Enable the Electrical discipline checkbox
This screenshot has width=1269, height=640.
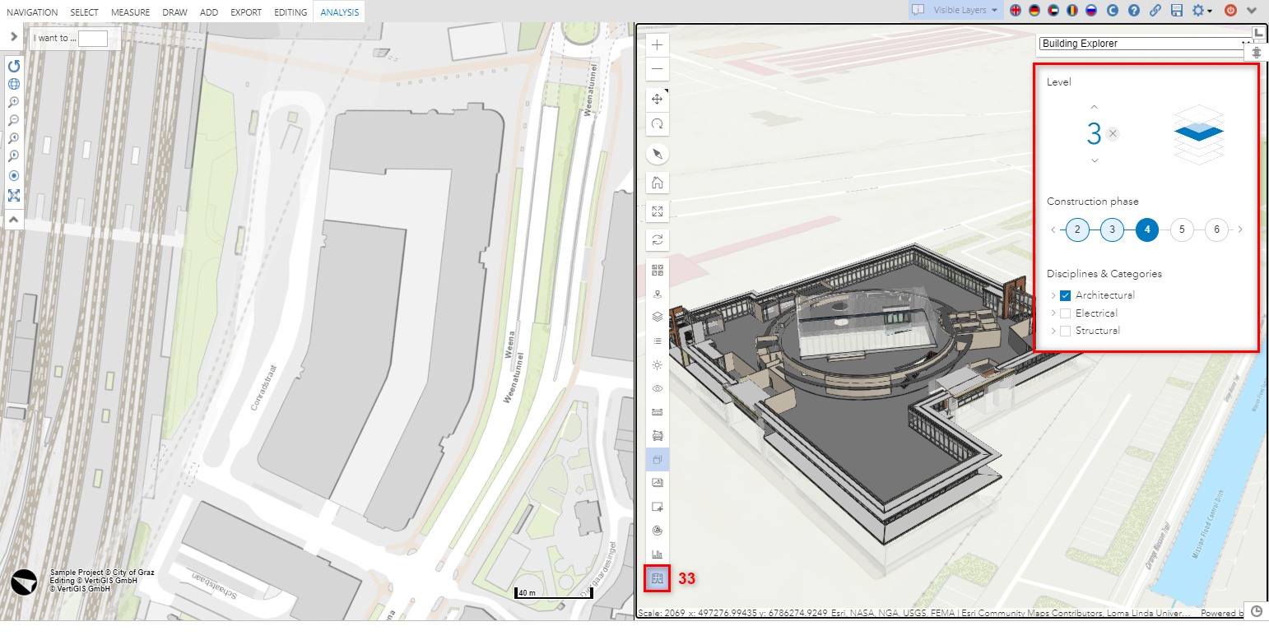coord(1065,313)
